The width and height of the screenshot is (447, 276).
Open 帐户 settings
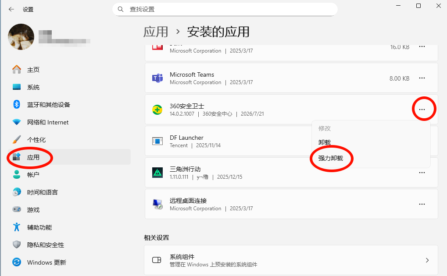pyautogui.click(x=69, y=175)
